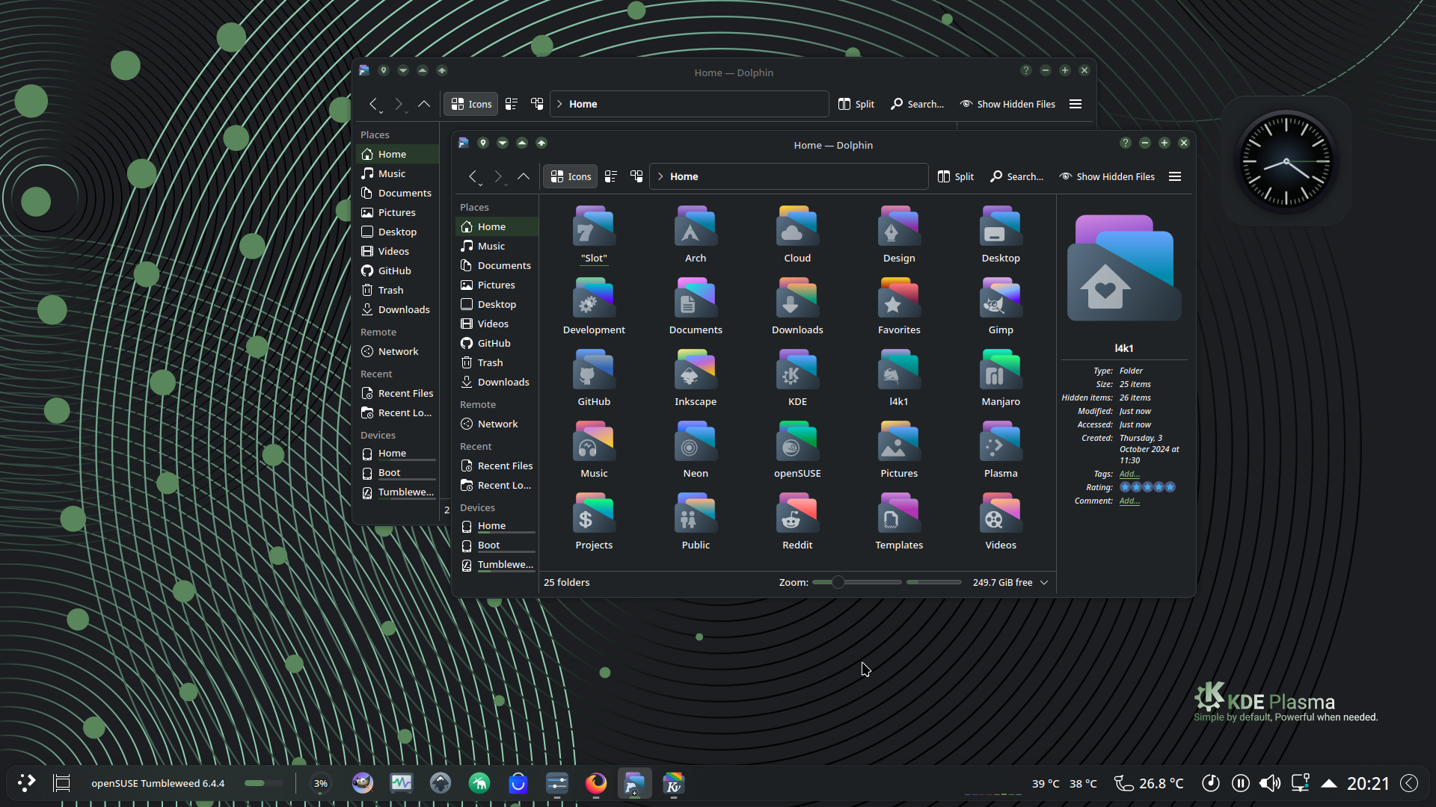This screenshot has height=807, width=1436.
Task: Click the analog clock desktop widget
Action: coord(1286,161)
